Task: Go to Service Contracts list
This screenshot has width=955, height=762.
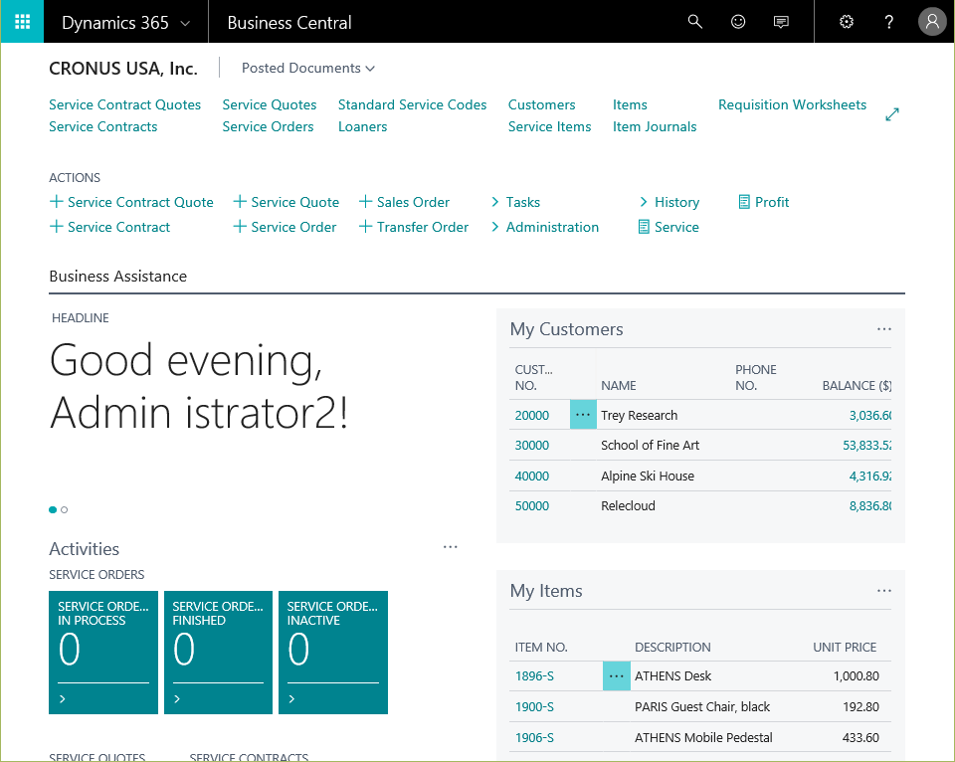Action: [x=102, y=126]
